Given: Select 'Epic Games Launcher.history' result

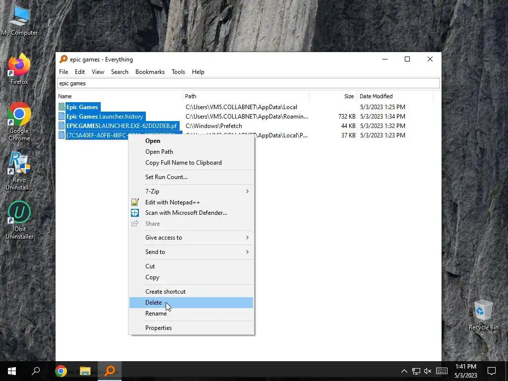Looking at the screenshot, I should (105, 116).
